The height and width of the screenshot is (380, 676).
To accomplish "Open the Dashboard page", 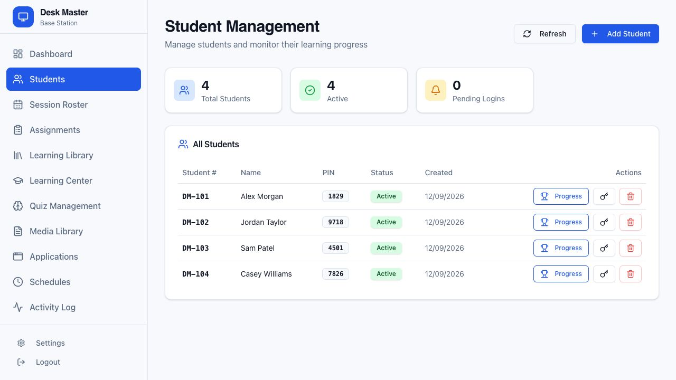I will 73,54.
